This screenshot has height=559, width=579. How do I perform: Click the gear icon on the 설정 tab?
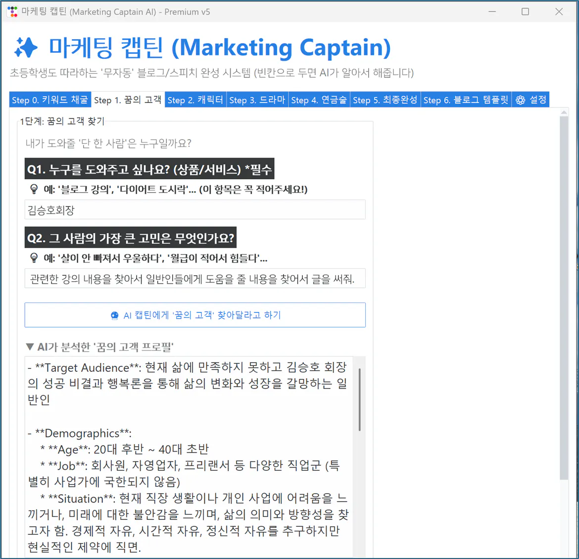520,100
